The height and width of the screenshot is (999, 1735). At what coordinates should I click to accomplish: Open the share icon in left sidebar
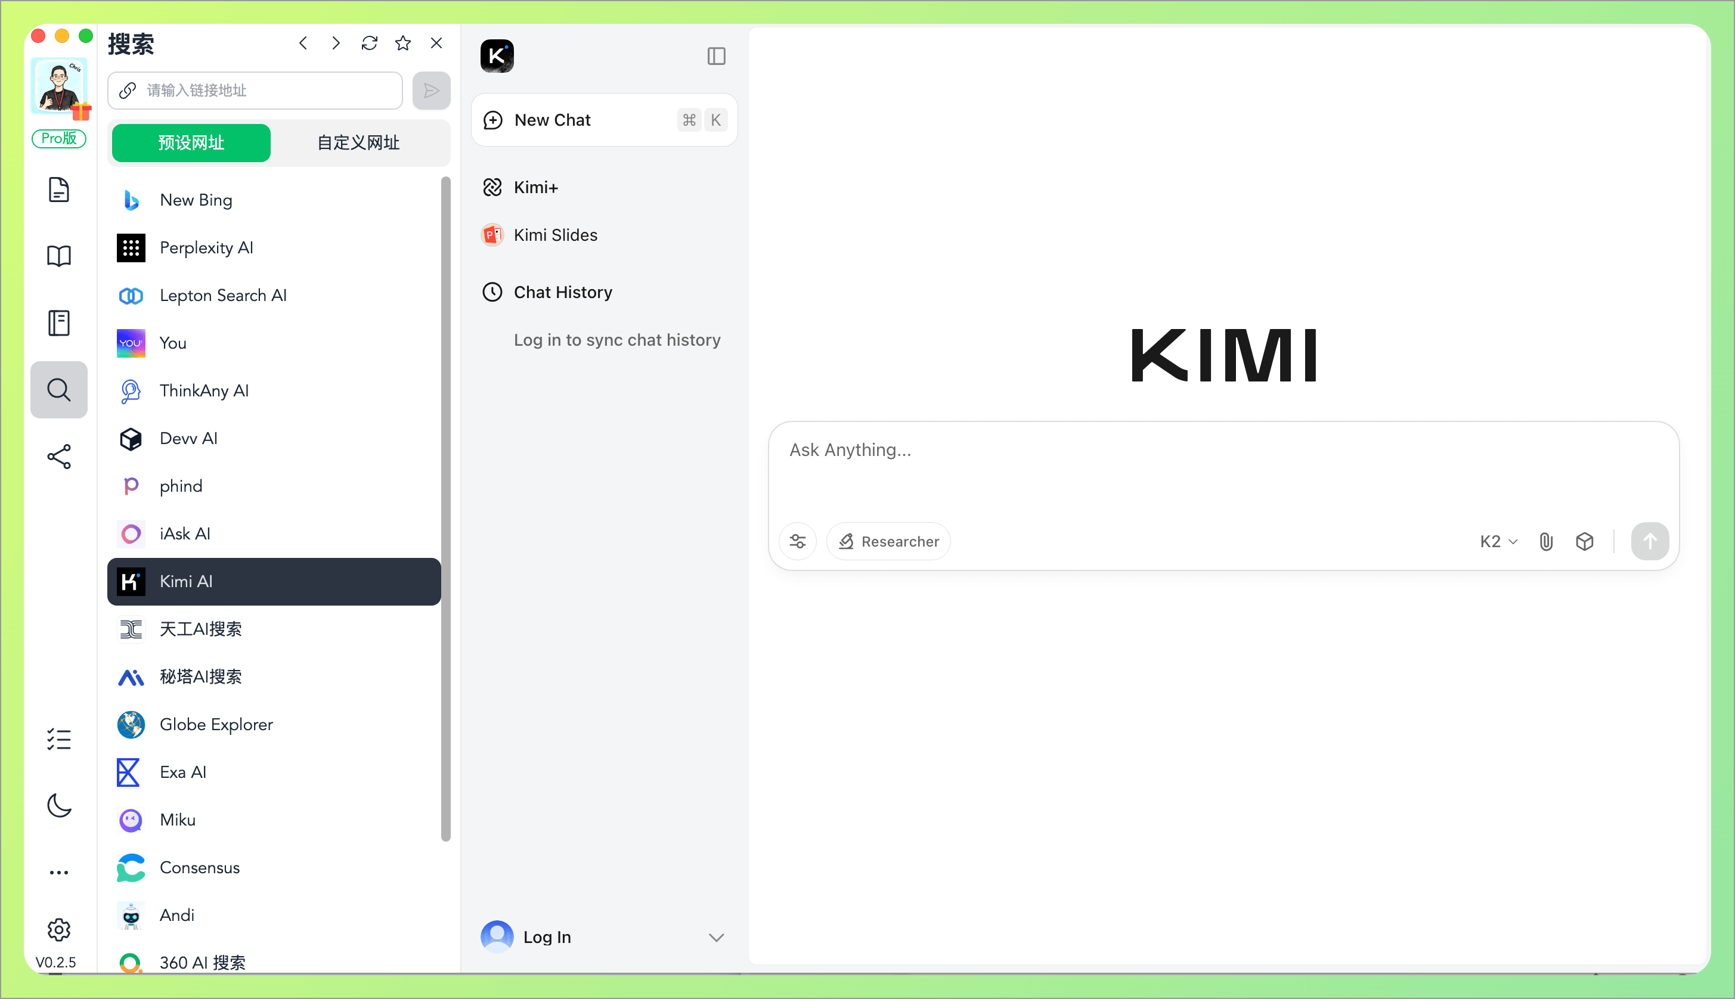(59, 457)
